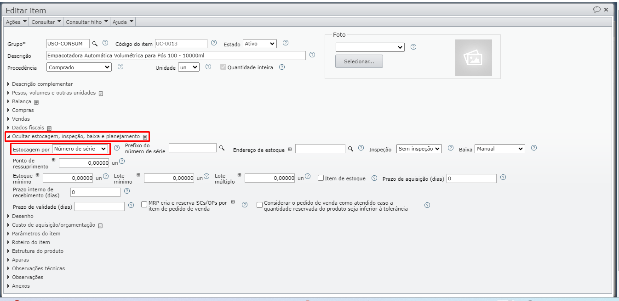Open the Foto dropdown
The height and width of the screenshot is (301, 619).
point(370,47)
